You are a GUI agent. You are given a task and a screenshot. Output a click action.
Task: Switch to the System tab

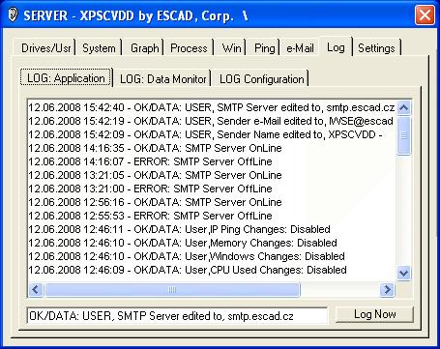point(99,48)
